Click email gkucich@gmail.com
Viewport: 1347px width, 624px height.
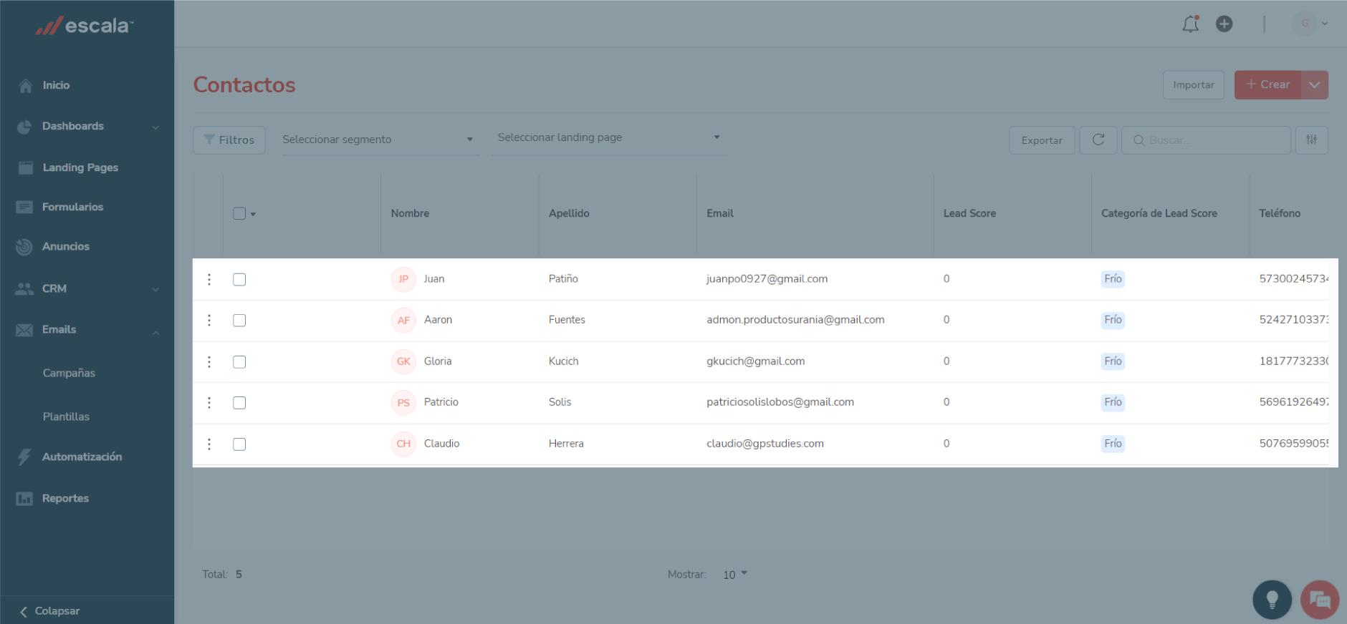pyautogui.click(x=755, y=361)
